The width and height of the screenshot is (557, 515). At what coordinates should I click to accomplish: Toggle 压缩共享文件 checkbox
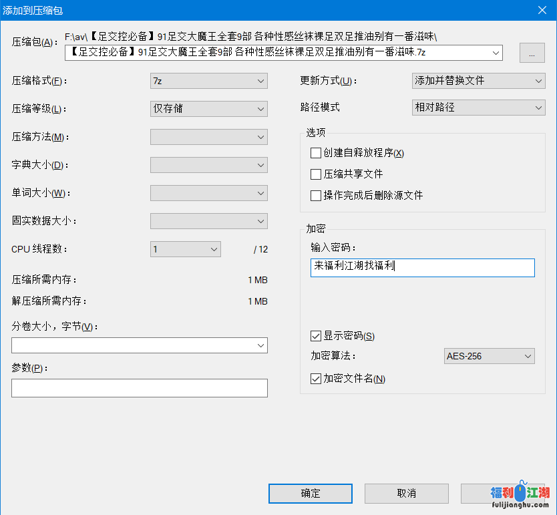[316, 174]
